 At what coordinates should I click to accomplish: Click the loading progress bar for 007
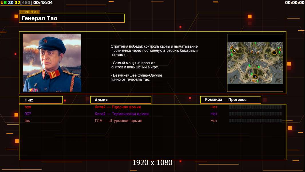coord(255,114)
